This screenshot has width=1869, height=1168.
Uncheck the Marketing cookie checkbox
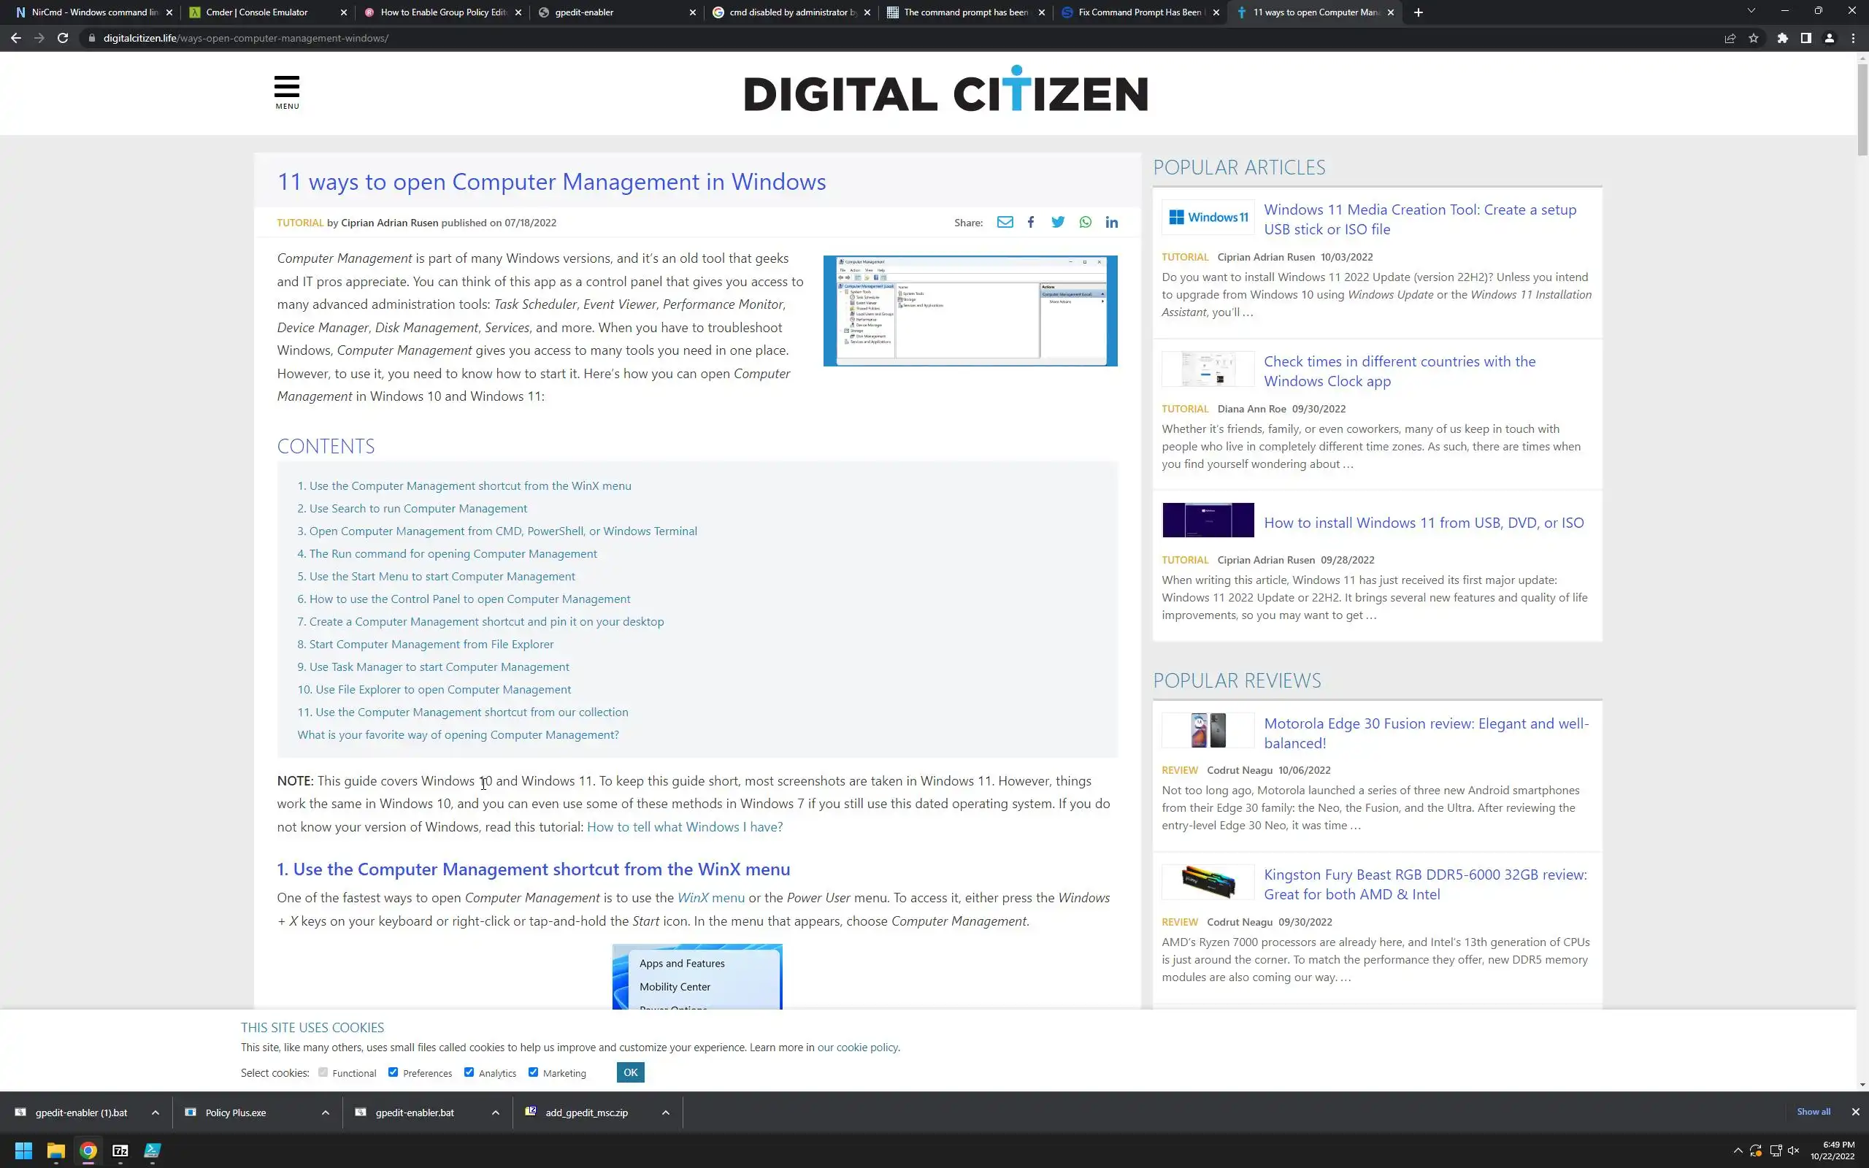(533, 1072)
